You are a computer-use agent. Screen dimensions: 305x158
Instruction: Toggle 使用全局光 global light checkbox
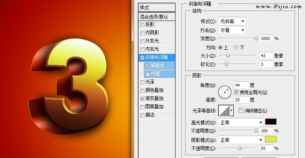click(236, 92)
